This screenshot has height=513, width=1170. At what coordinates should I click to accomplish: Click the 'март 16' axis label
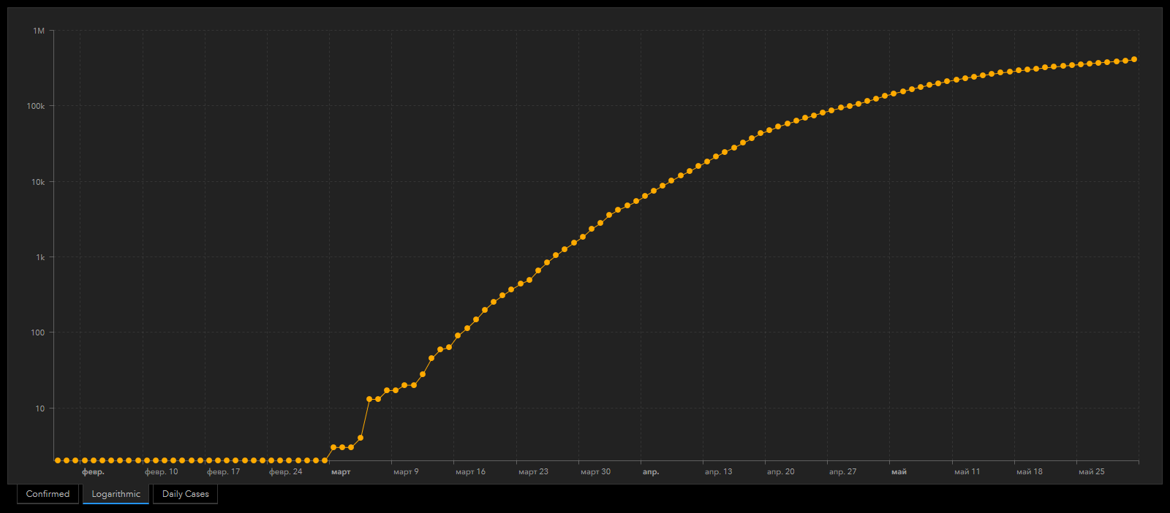(470, 472)
